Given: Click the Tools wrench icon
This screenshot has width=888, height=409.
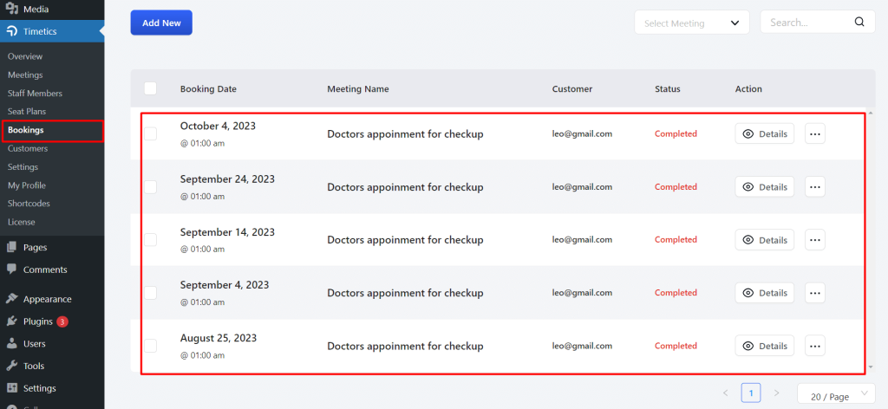Looking at the screenshot, I should pos(11,366).
